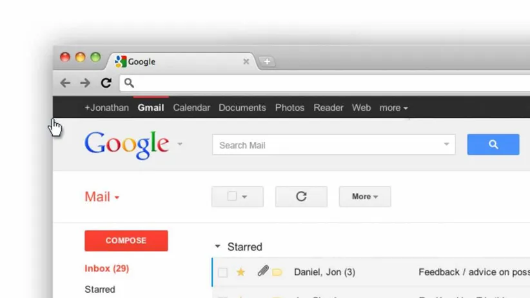The height and width of the screenshot is (298, 530).
Task: Click the blue mail search button
Action: point(493,144)
